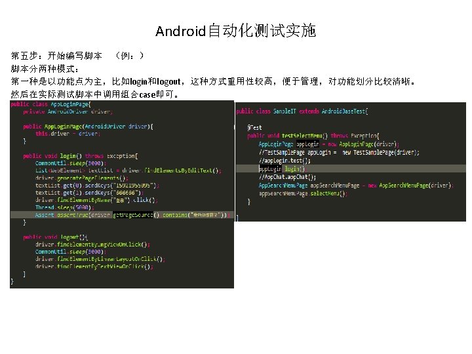This screenshot has width=472, height=354.
Task: Click the line "private AndroidDriver driver;"
Action: click(68, 111)
